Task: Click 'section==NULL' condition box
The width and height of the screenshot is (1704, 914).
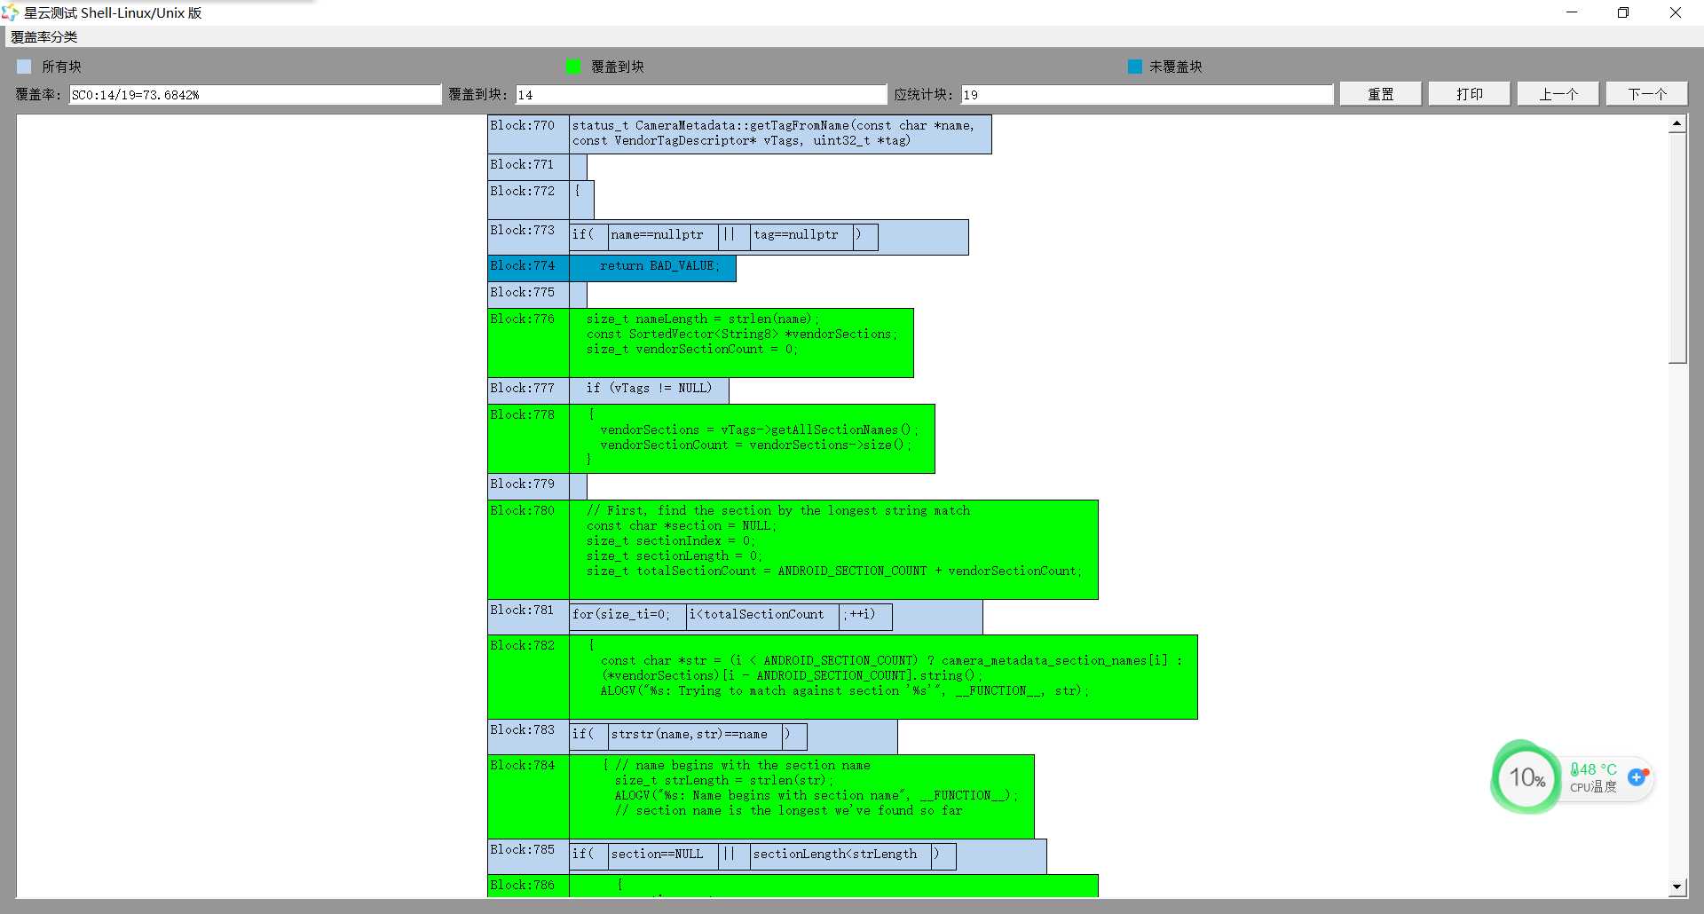Action: click(663, 856)
